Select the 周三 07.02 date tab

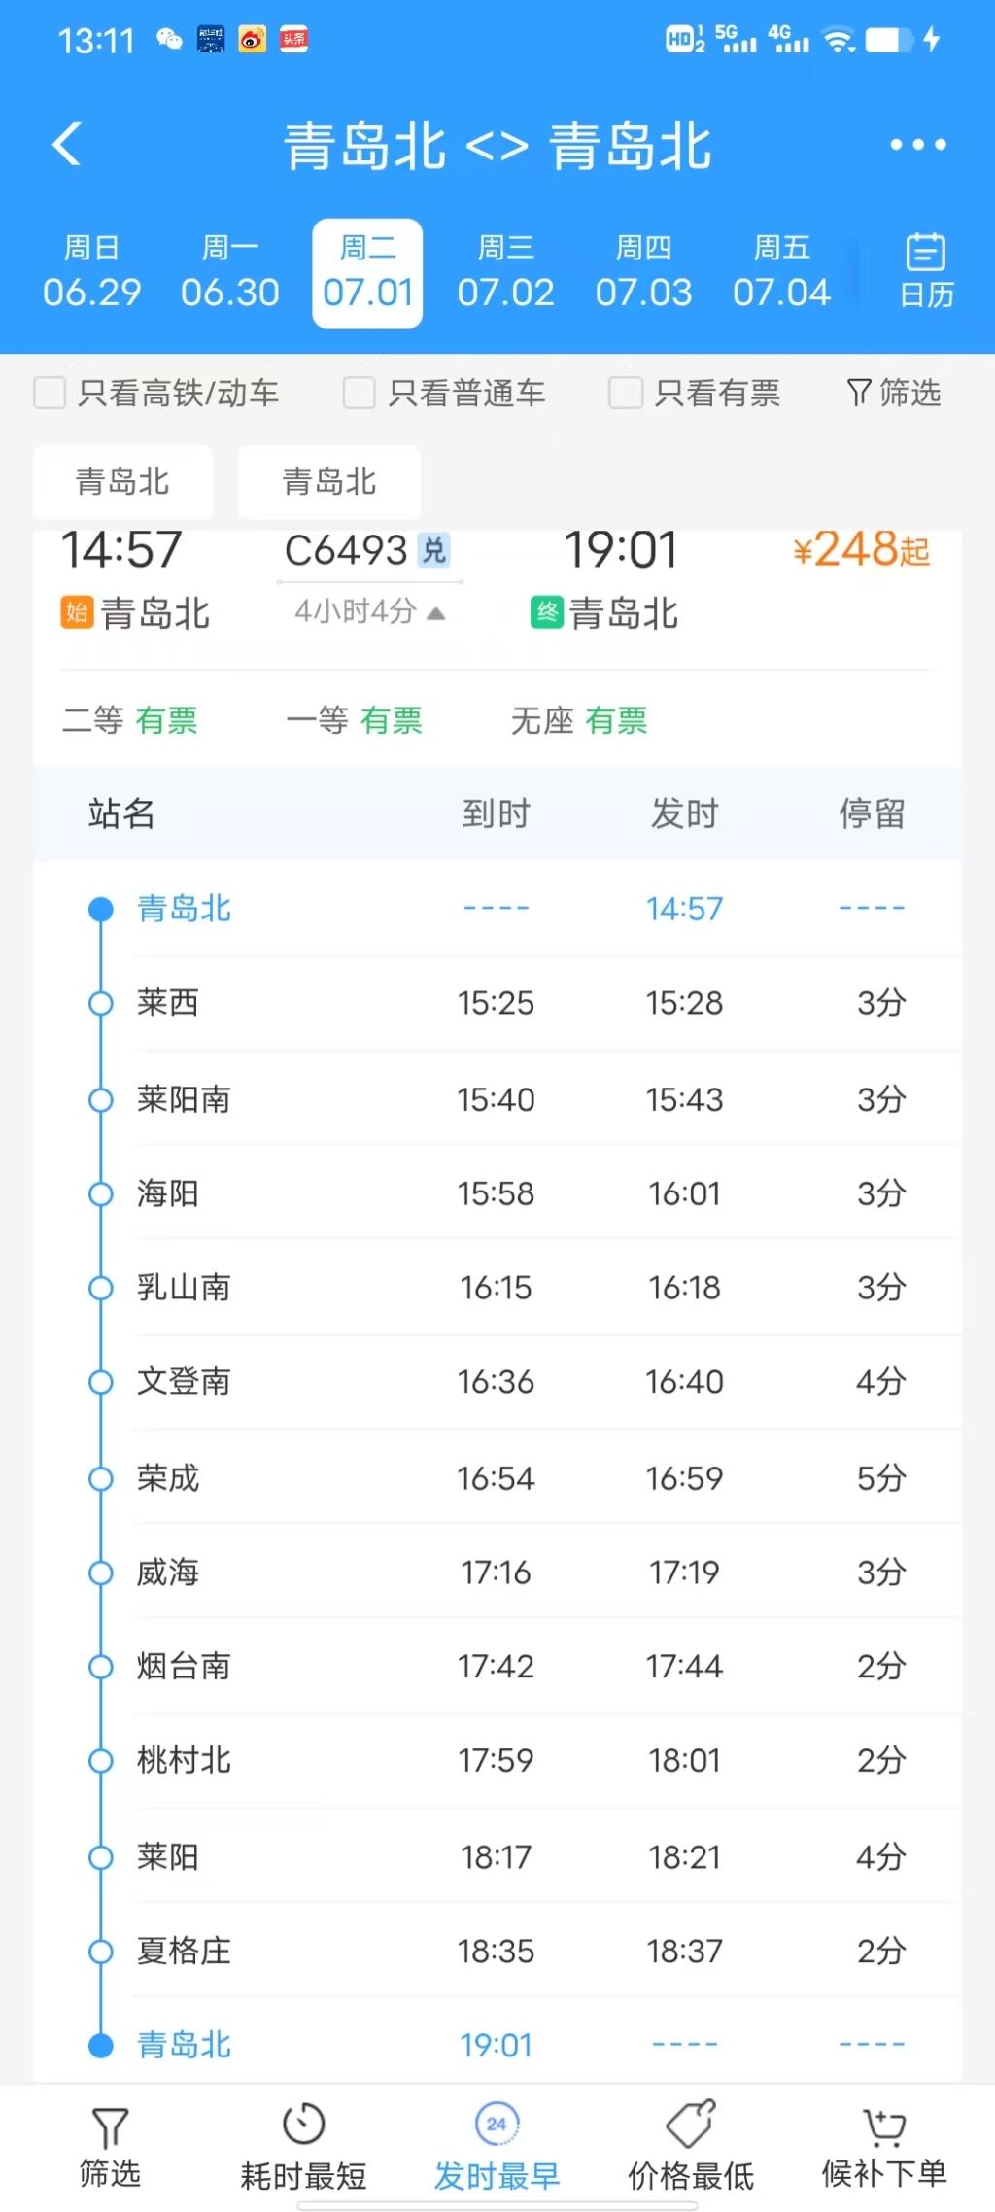coord(505,273)
